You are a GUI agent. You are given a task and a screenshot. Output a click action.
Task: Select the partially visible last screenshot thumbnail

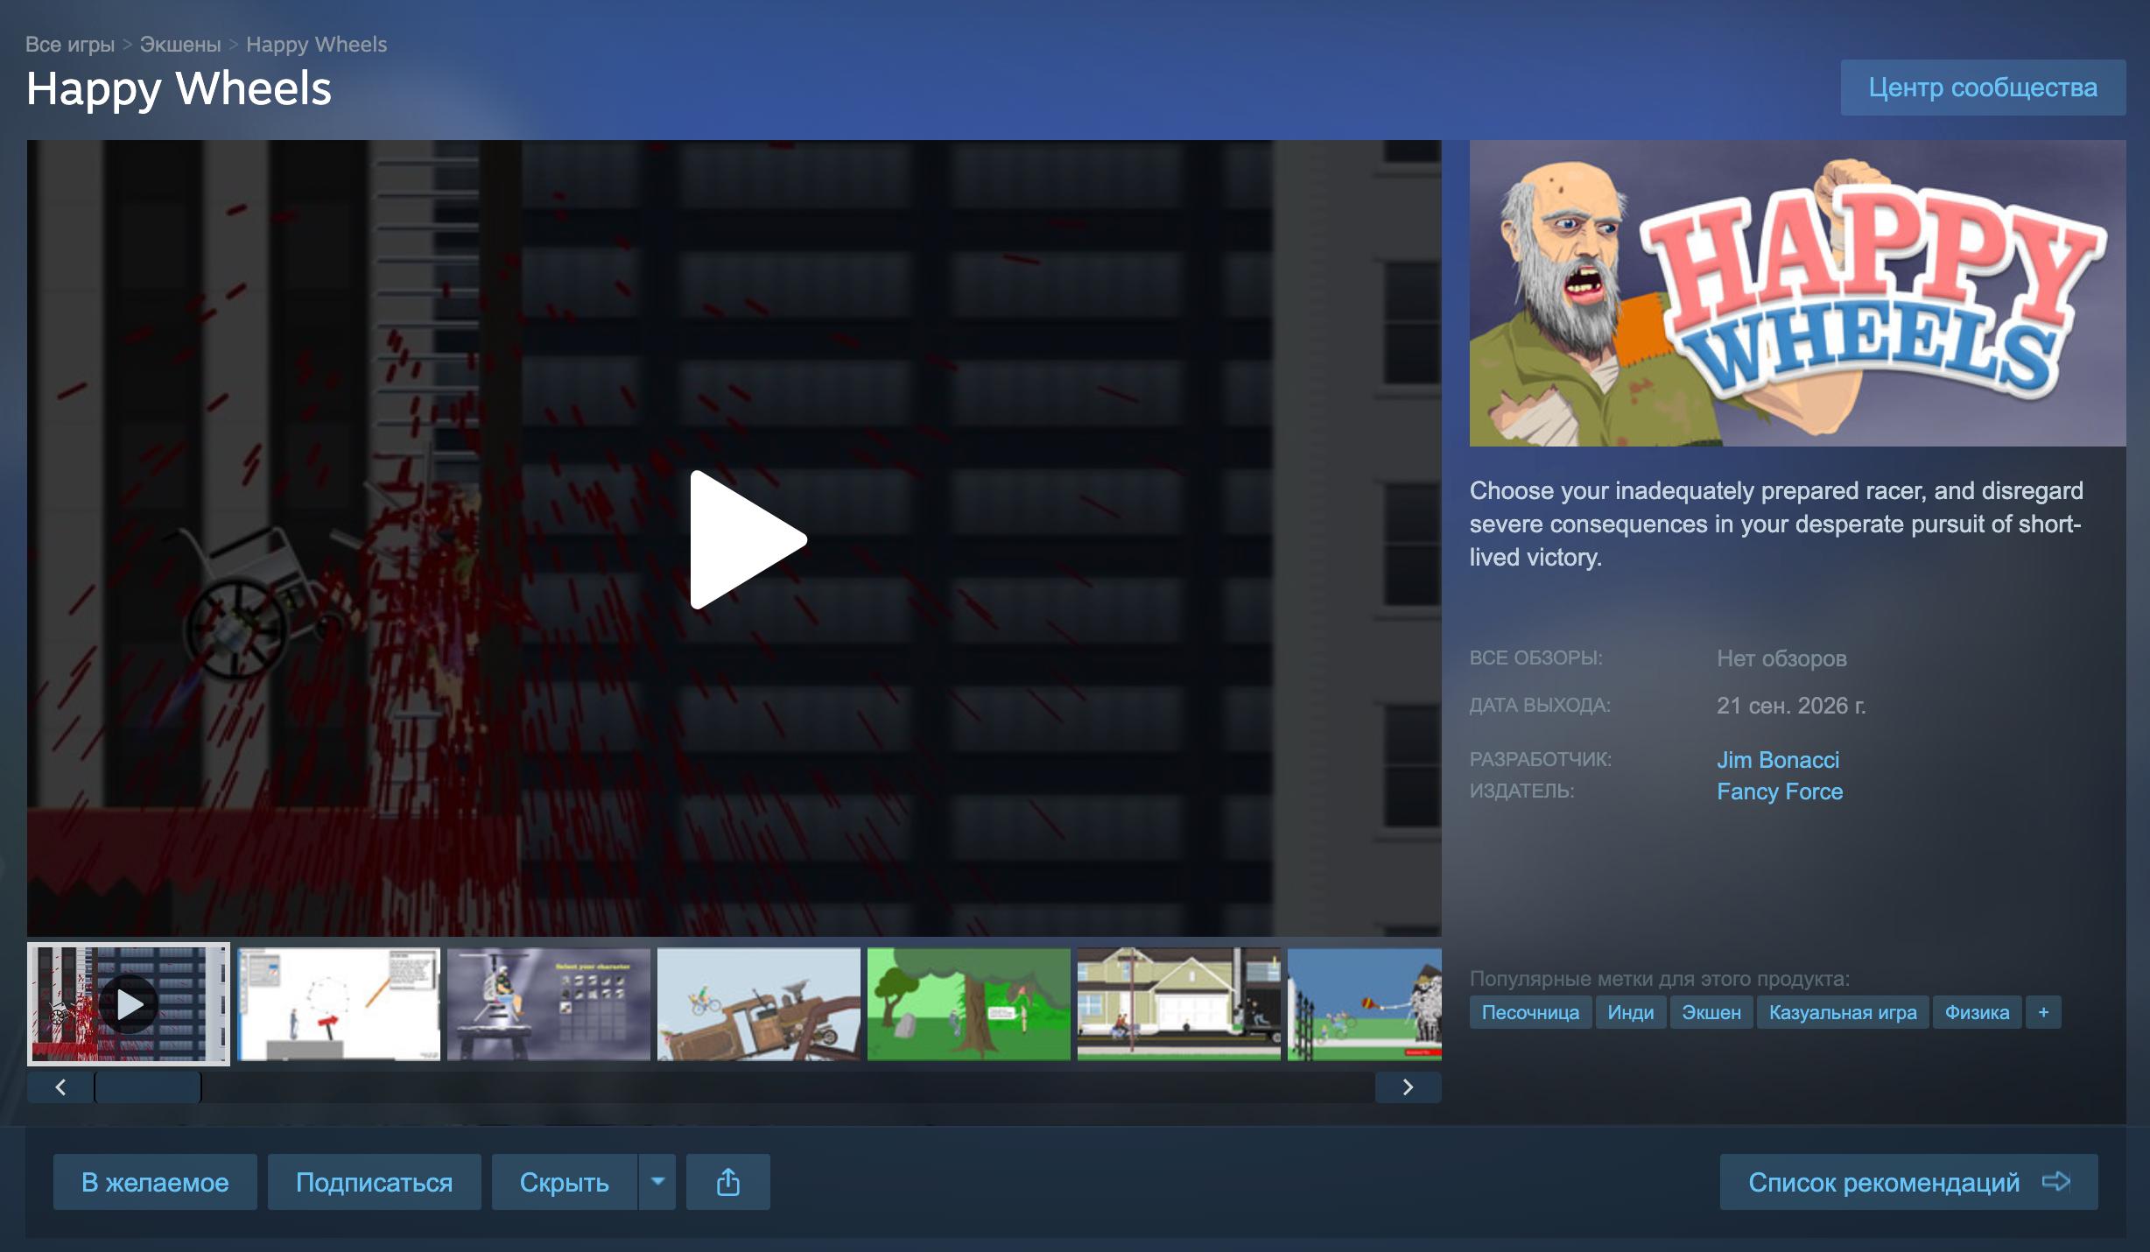(x=1365, y=1004)
